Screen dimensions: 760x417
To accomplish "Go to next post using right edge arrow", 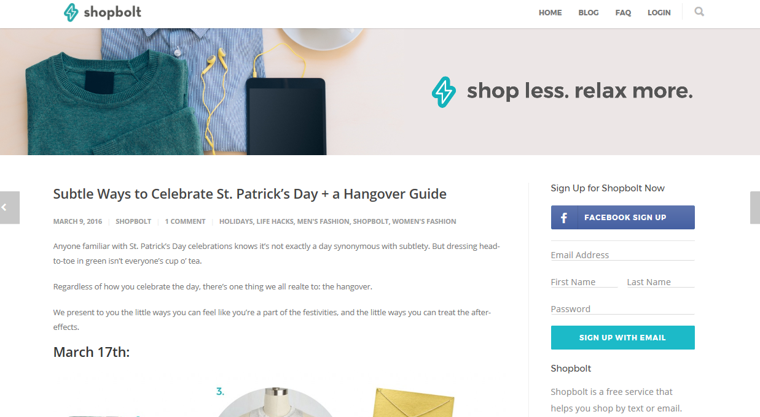I will pyautogui.click(x=755, y=207).
